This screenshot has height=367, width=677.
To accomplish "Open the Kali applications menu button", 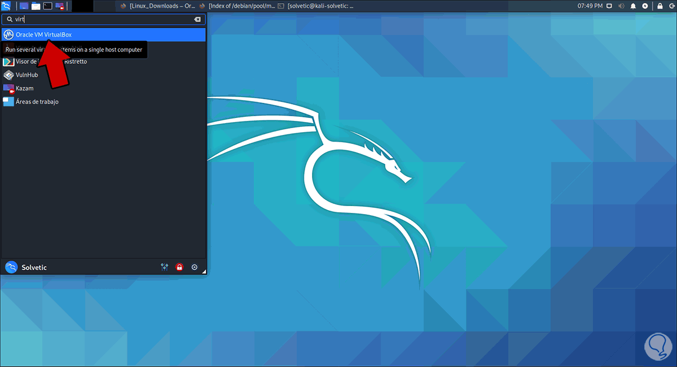I will click(6, 6).
